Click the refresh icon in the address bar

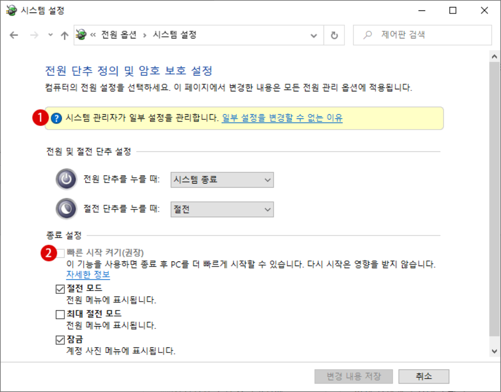[334, 35]
